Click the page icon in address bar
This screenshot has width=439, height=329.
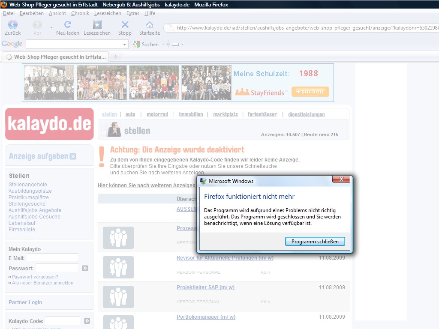click(169, 28)
